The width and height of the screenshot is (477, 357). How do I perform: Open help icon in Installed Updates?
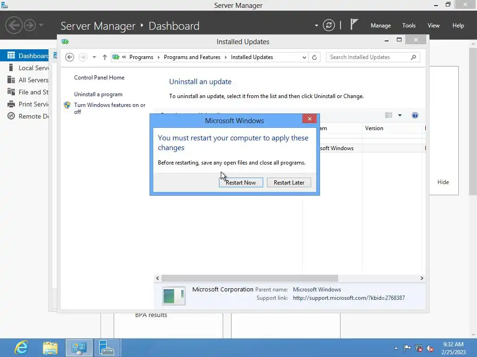coord(415,115)
